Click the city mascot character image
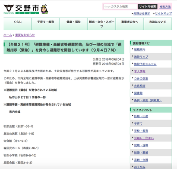The width and height of the screenshot is (177, 169). coord(44,9)
